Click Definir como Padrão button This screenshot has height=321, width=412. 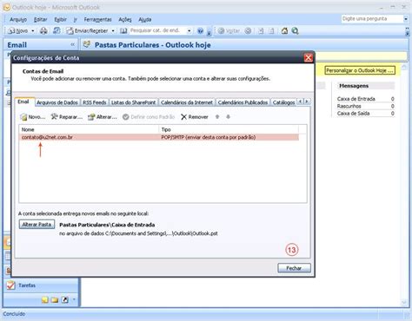[149, 117]
